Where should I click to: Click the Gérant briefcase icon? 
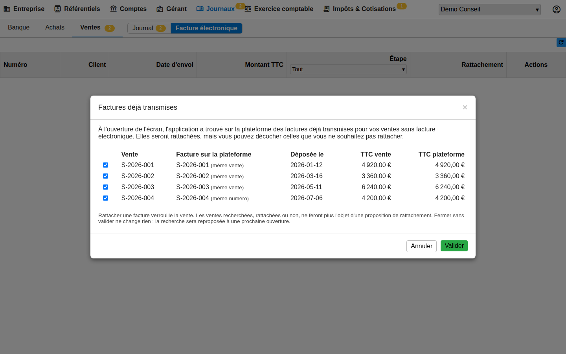[160, 9]
